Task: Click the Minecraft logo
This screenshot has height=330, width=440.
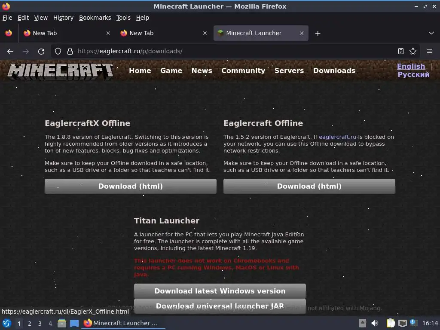Action: point(60,71)
